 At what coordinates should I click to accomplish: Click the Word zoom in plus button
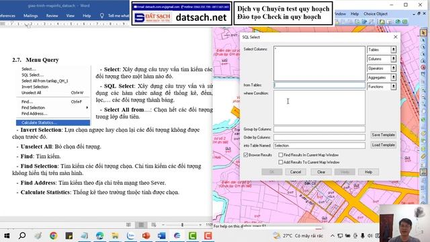[x=200, y=225]
